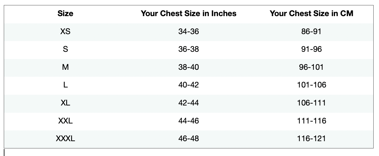
Task: Select the 40-42 inches cell
Action: (x=189, y=85)
